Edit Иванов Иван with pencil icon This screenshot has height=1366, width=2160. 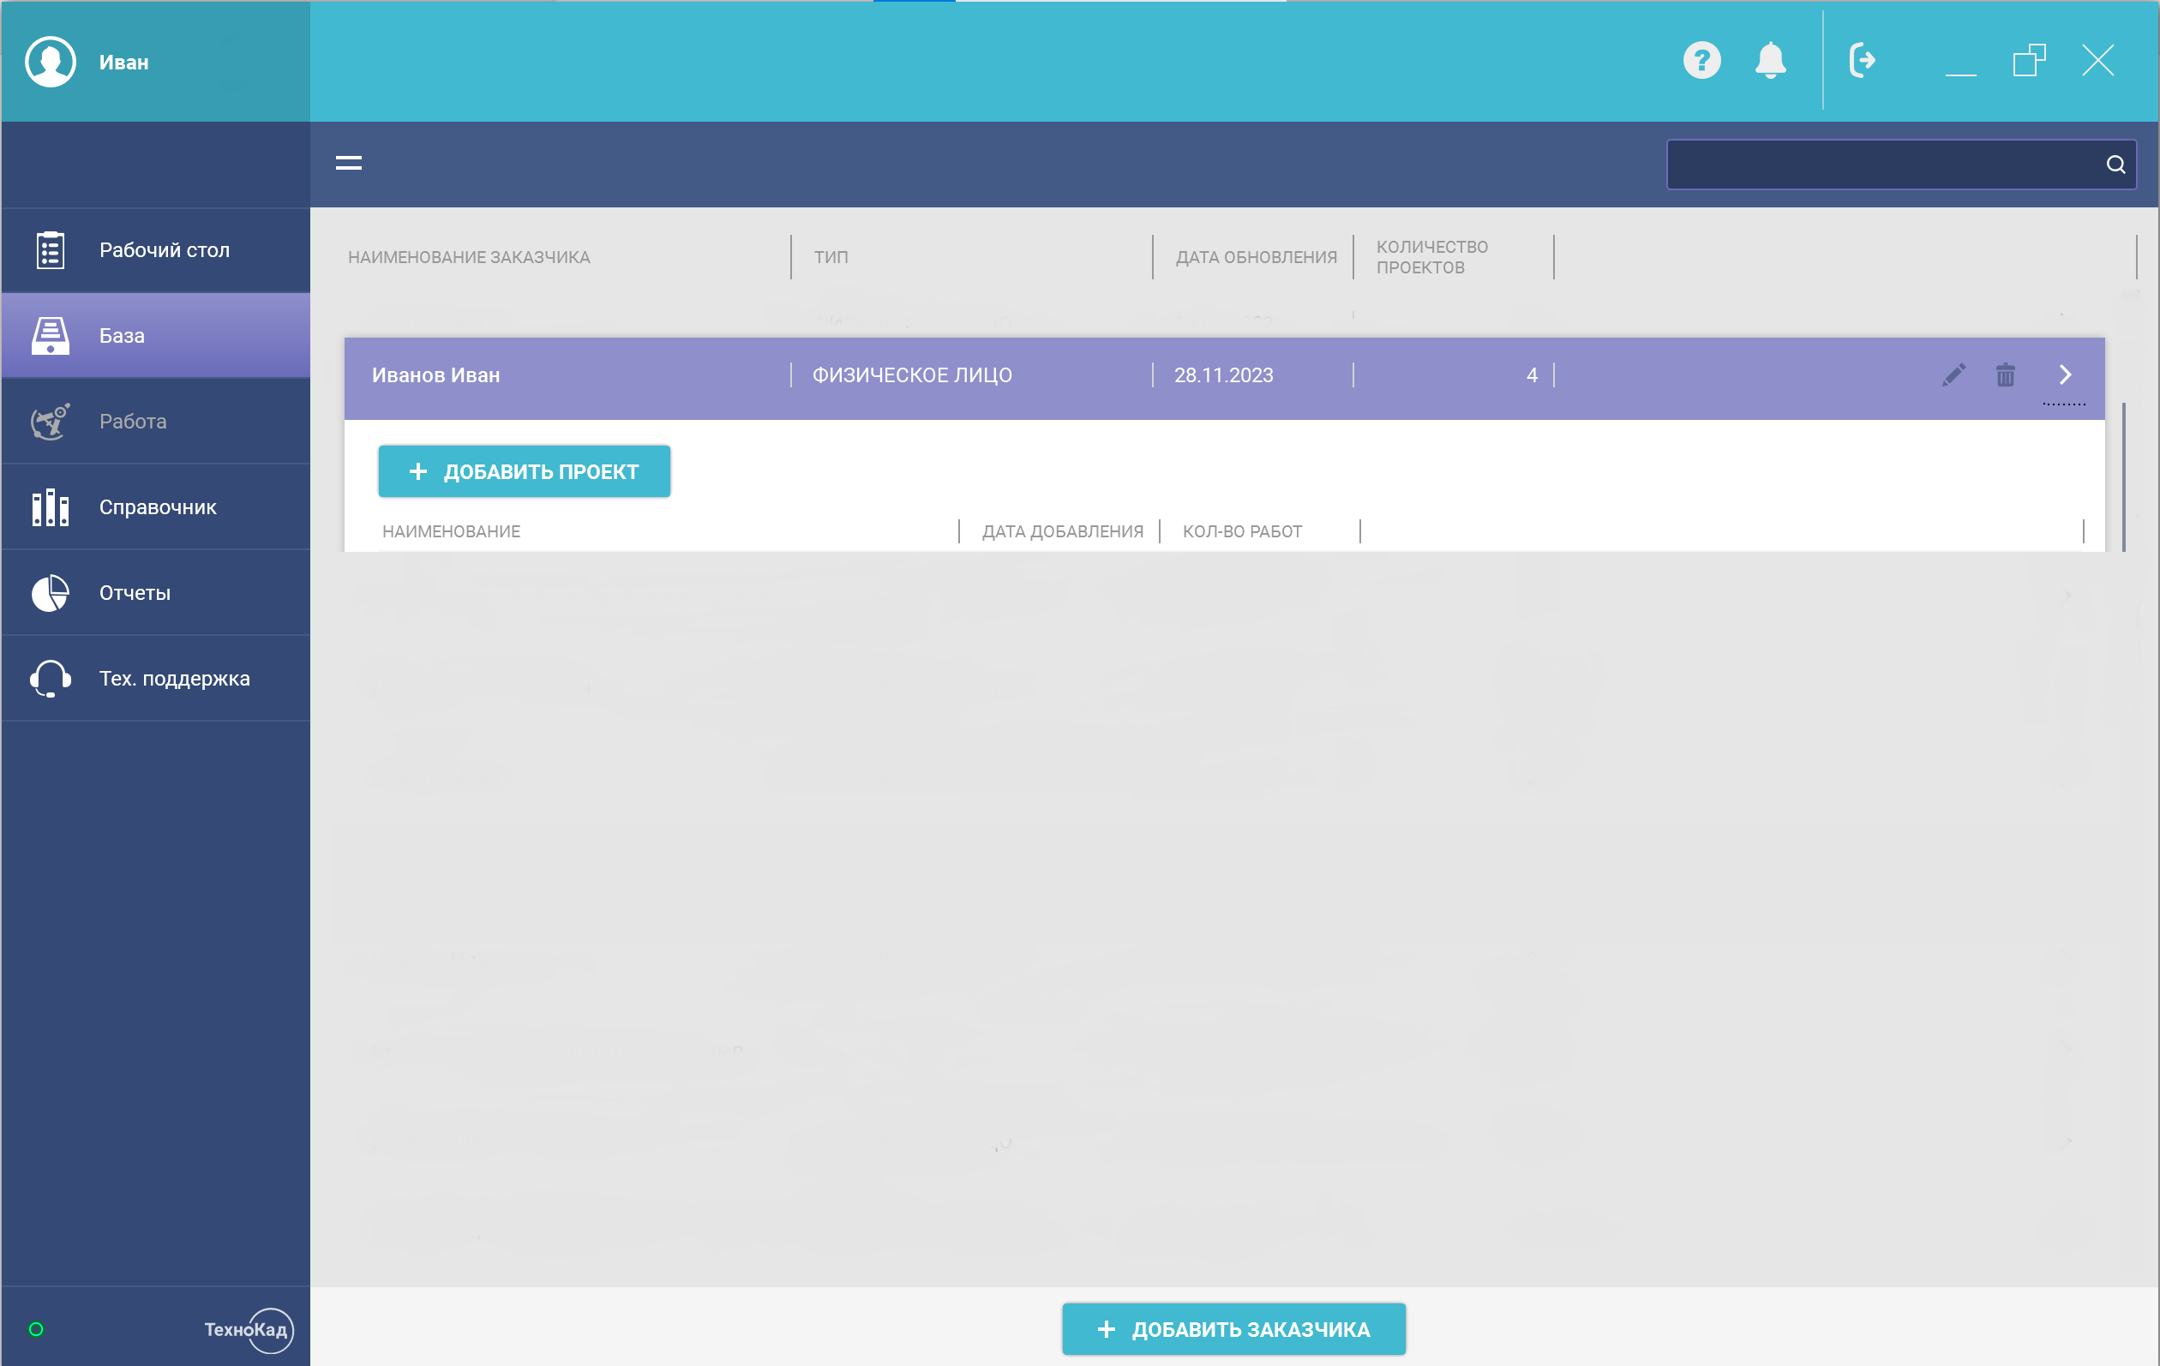click(1953, 374)
